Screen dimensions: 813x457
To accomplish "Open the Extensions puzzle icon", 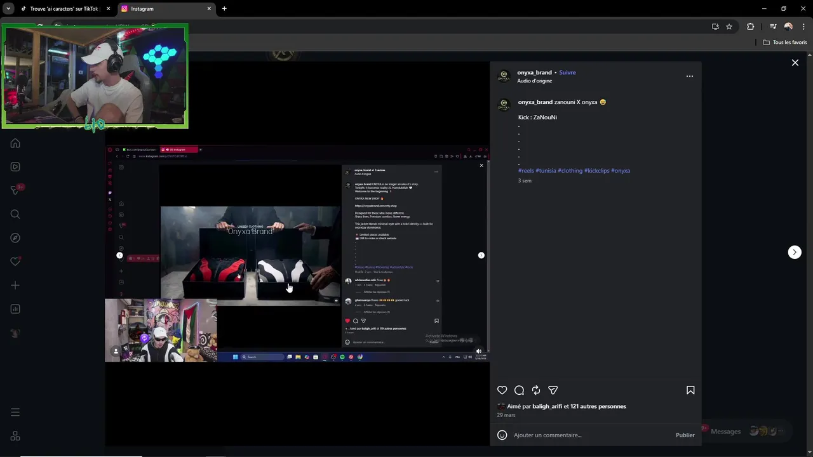I will pyautogui.click(x=751, y=27).
